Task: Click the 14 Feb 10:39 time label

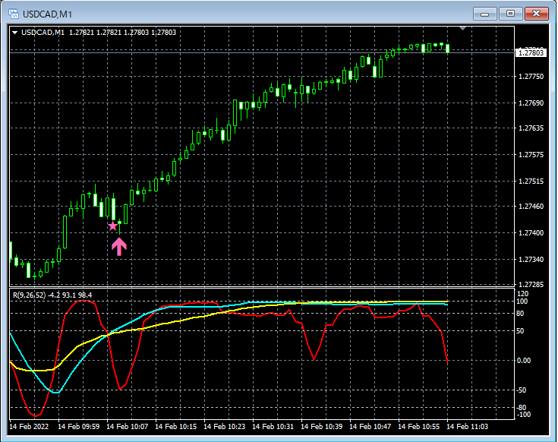Action: click(321, 426)
